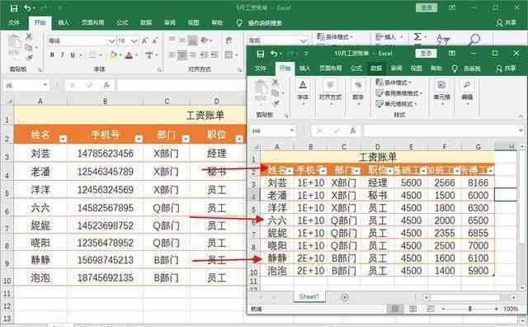
Task: Click Save icon in front window title bar
Action: pyautogui.click(x=261, y=54)
